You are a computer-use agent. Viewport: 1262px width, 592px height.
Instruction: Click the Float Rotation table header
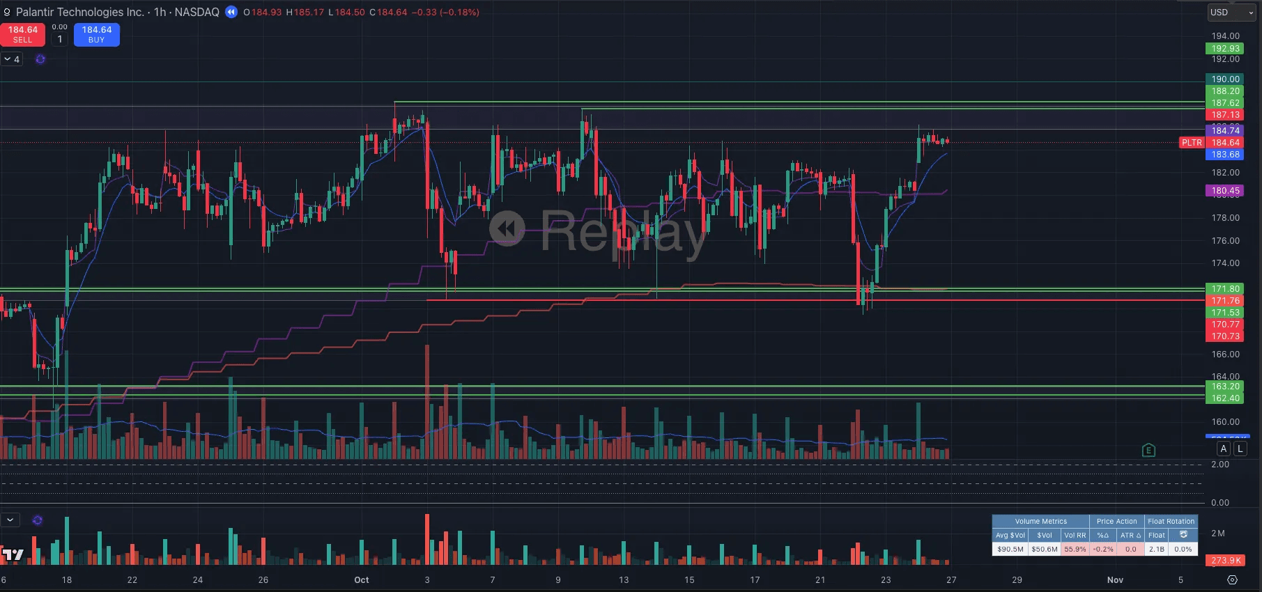point(1171,521)
